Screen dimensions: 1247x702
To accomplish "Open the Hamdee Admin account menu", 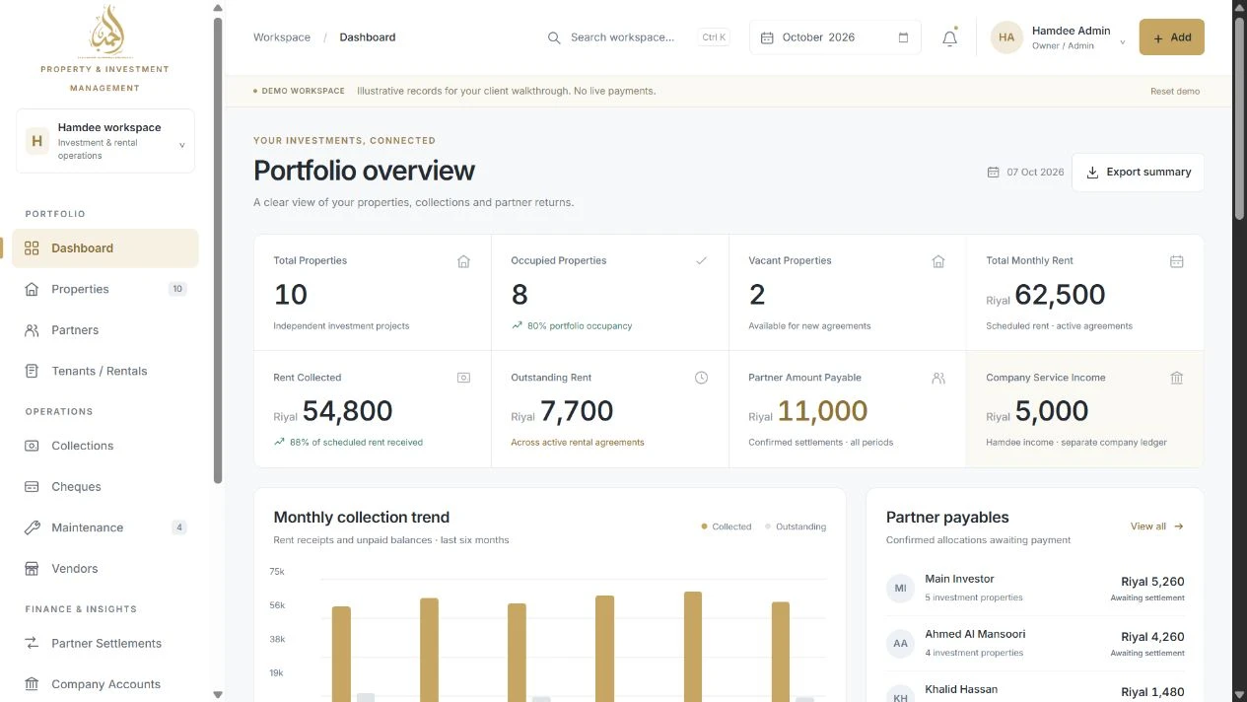I will click(1058, 37).
